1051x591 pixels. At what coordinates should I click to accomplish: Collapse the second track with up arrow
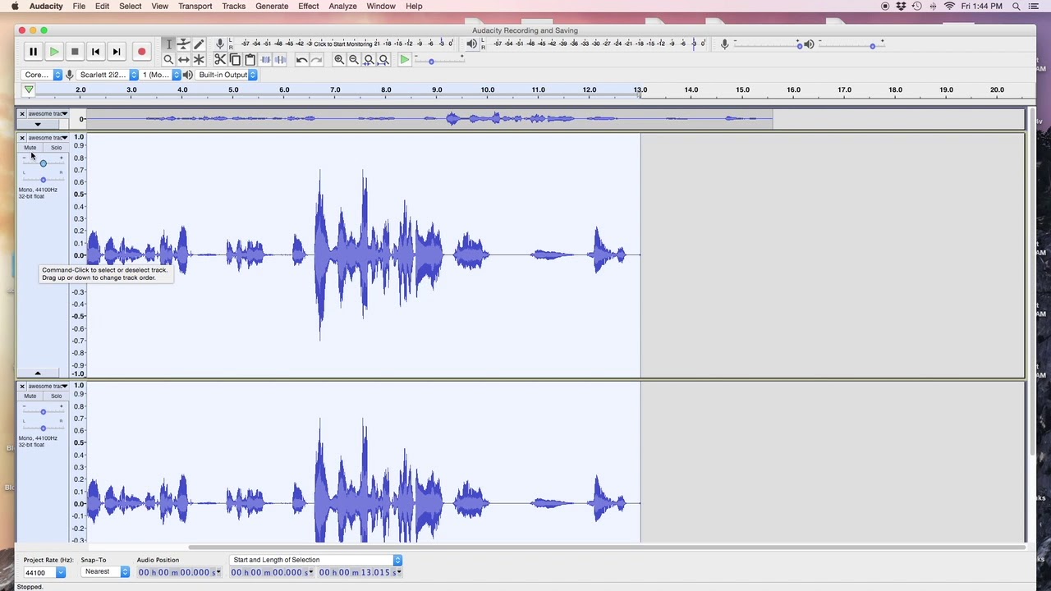tap(37, 373)
